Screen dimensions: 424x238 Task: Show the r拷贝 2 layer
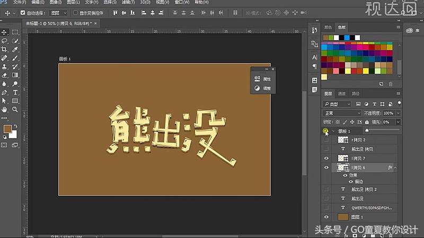[326, 140]
